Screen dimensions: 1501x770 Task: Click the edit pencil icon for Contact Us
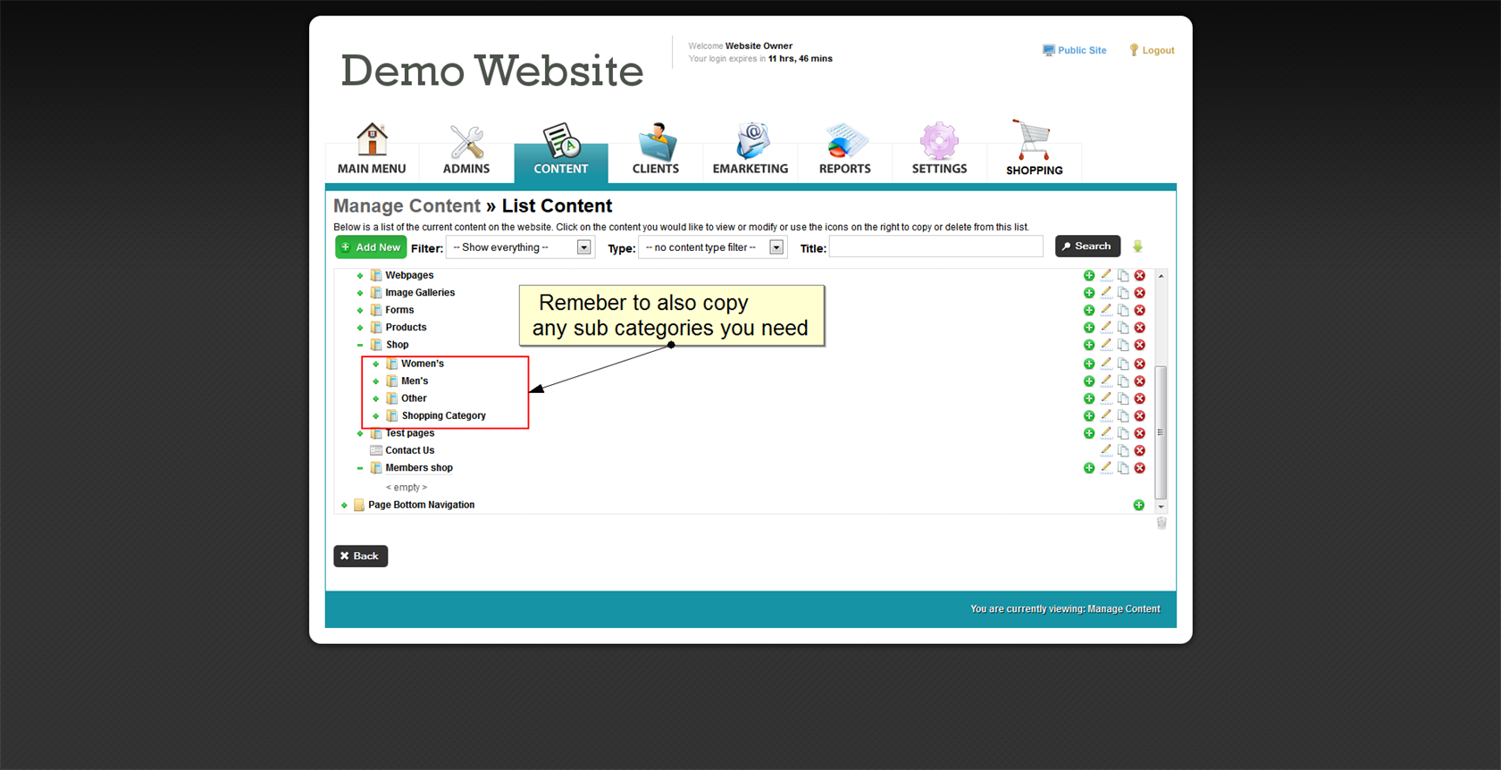click(1106, 450)
